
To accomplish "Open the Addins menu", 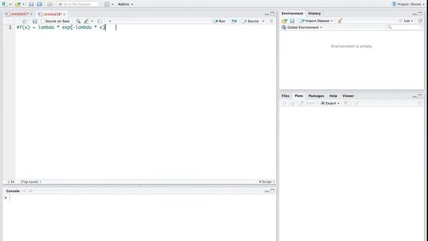I will coord(125,4).
